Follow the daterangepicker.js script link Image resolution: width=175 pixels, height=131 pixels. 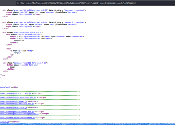point(19,113)
